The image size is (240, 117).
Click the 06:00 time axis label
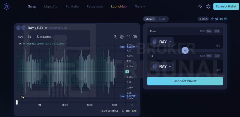[x=64, y=105]
